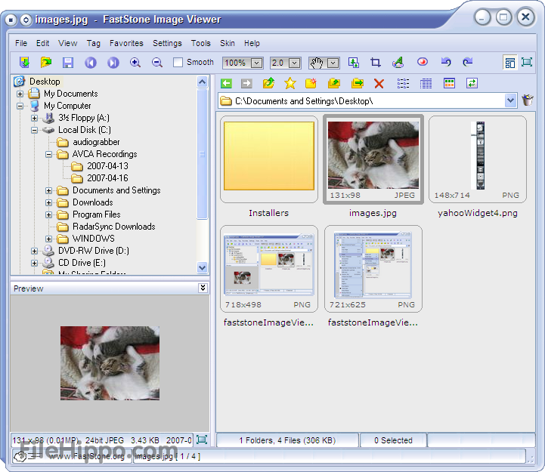Collapse AVCA Recordings tree node

point(48,155)
